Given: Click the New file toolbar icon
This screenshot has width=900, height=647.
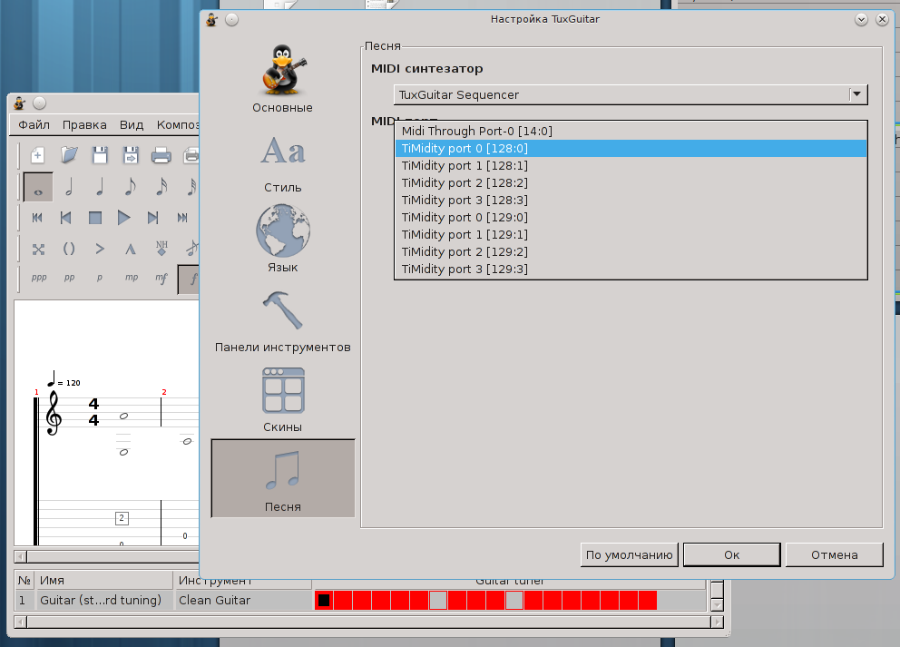Looking at the screenshot, I should pyautogui.click(x=38, y=155).
